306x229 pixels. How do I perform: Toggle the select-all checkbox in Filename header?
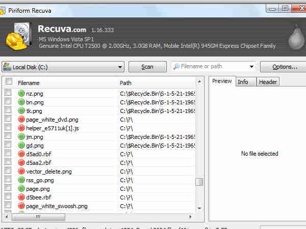point(9,81)
